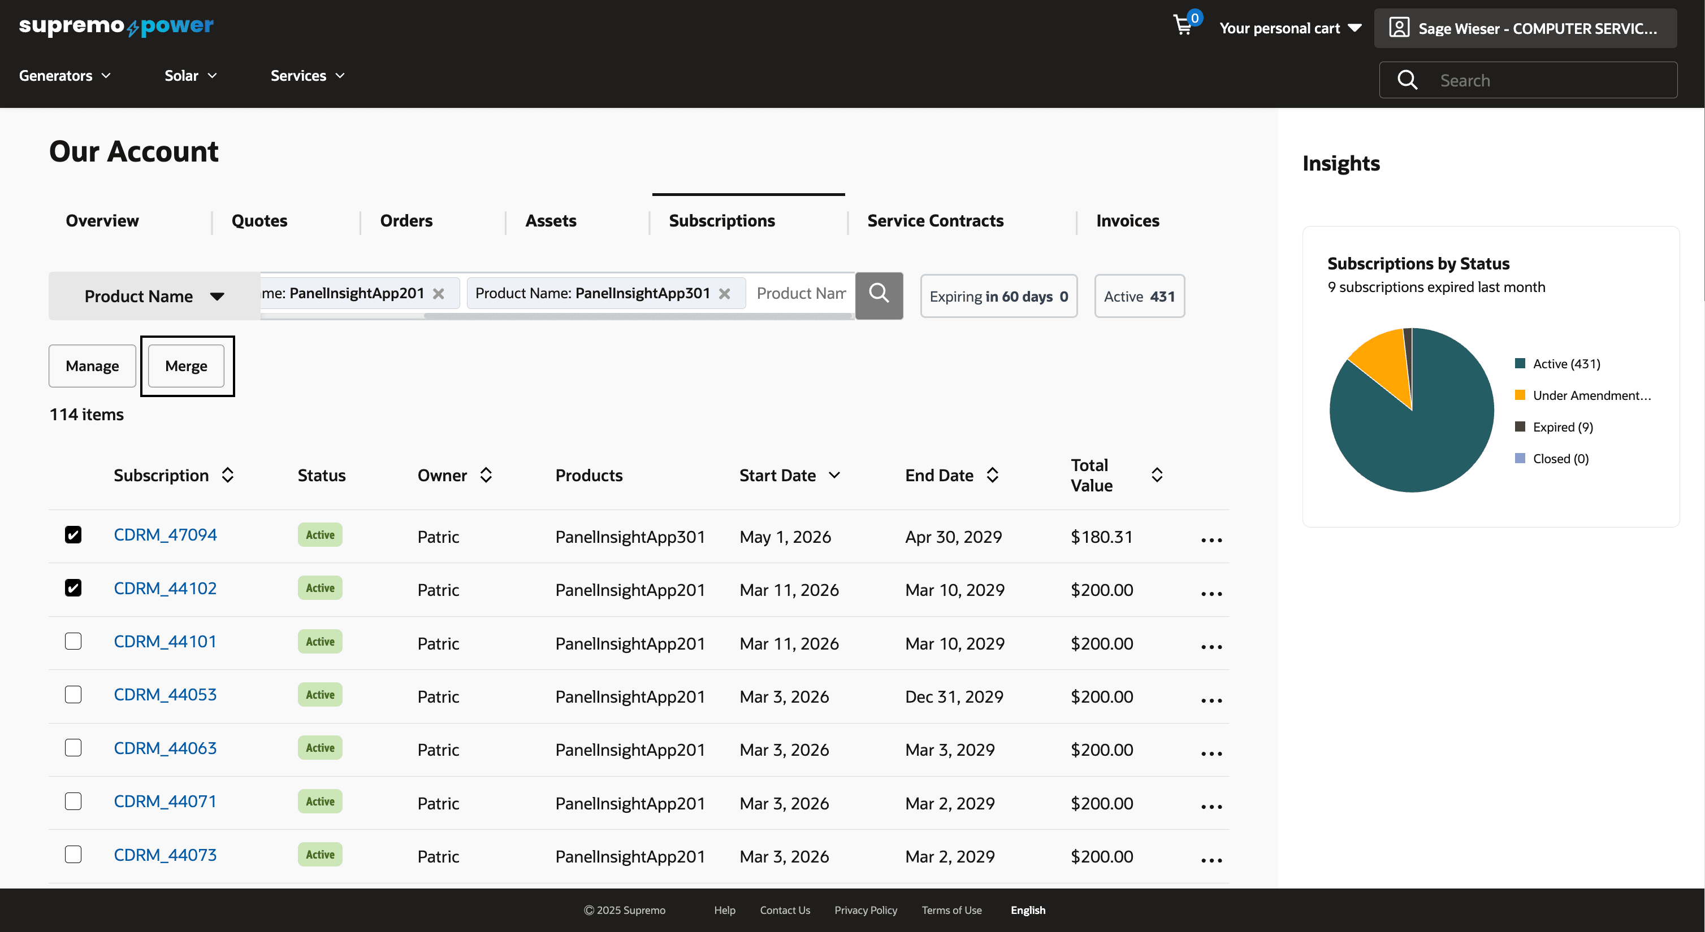Open row actions for CDRM_44101
The width and height of the screenshot is (1705, 932).
point(1211,647)
